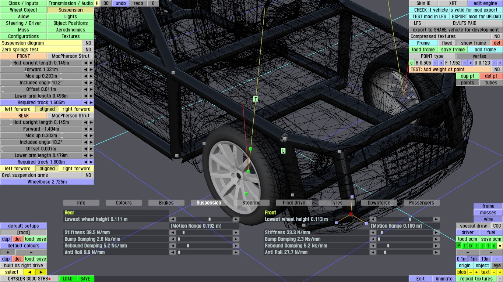
Task: Switch to back view b button
Action: [471, 246]
